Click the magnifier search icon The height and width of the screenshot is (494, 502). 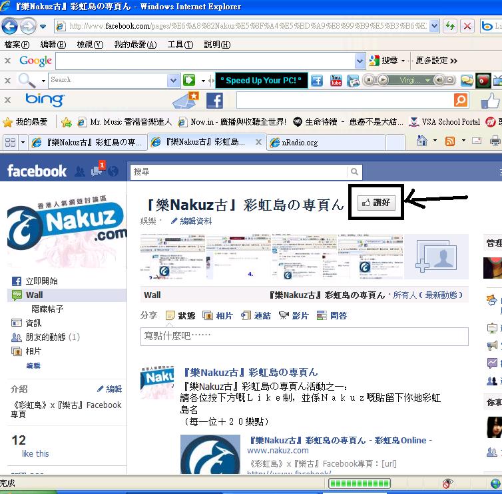pyautogui.click(x=27, y=80)
